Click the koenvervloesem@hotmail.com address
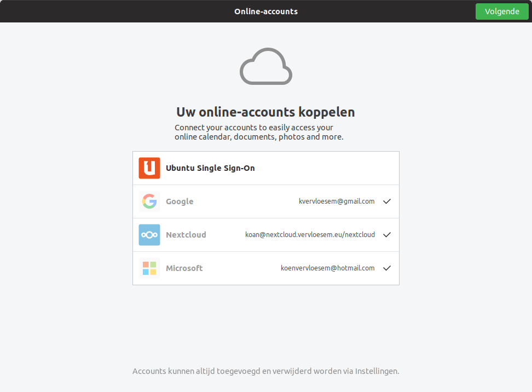 coord(328,268)
